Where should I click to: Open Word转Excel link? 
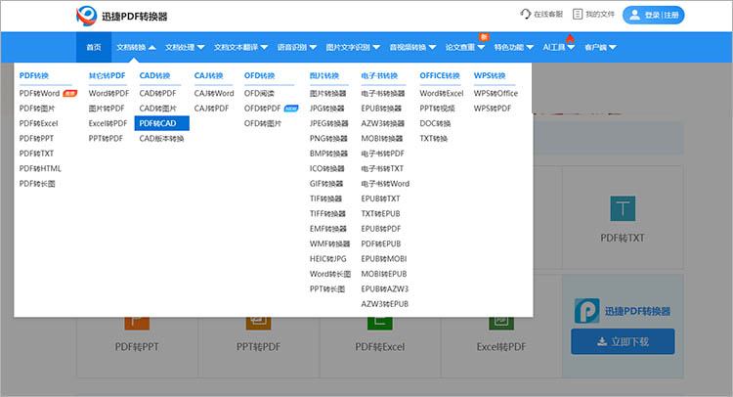442,93
